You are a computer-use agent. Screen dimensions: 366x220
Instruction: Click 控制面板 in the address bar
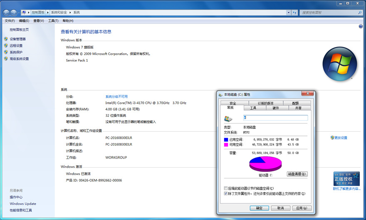pyautogui.click(x=38, y=12)
